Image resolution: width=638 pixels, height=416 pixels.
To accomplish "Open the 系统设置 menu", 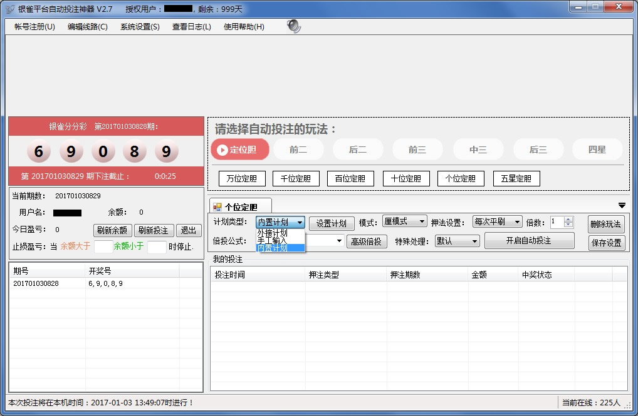I will pos(140,27).
